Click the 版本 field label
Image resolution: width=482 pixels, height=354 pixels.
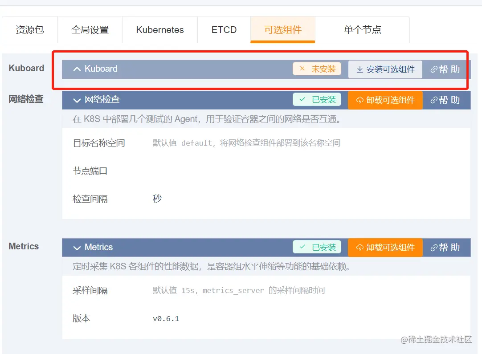pos(82,318)
